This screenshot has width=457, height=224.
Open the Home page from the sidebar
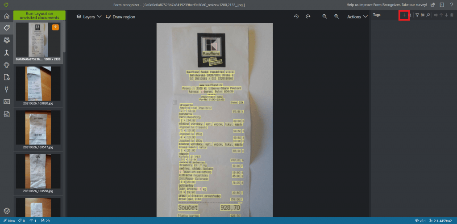[7, 16]
